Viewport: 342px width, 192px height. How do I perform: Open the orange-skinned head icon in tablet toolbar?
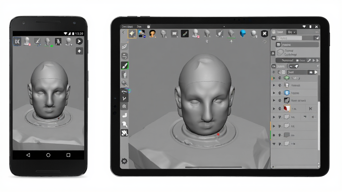tap(152, 34)
